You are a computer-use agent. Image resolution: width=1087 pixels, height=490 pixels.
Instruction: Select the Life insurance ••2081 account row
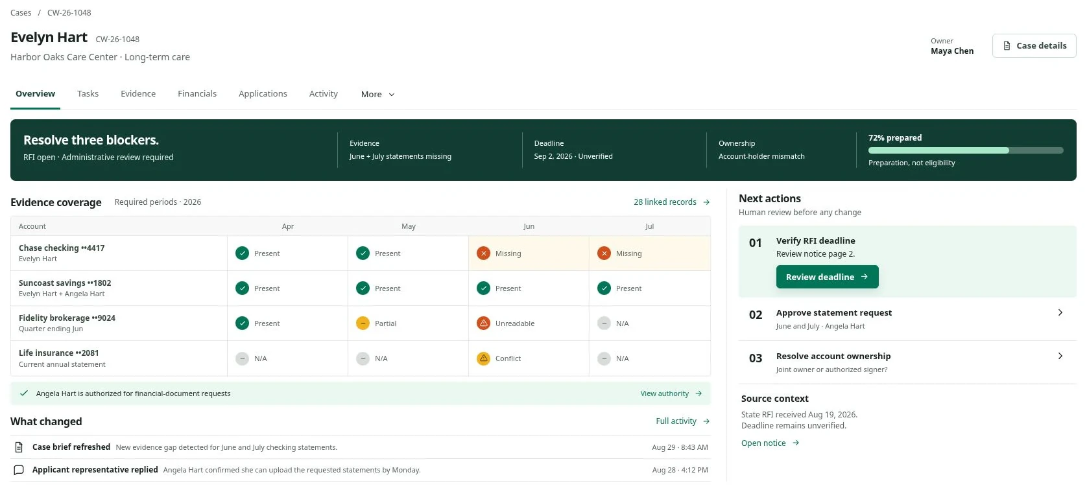tap(361, 358)
